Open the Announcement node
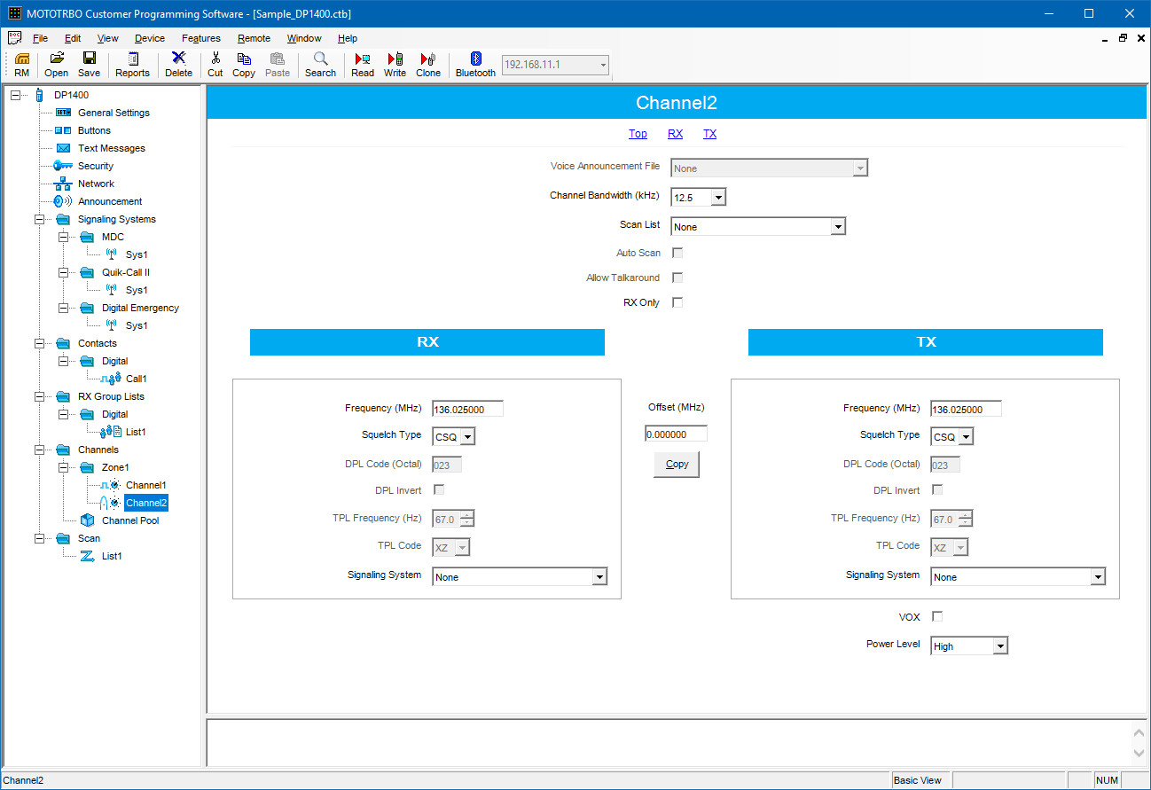 click(110, 201)
